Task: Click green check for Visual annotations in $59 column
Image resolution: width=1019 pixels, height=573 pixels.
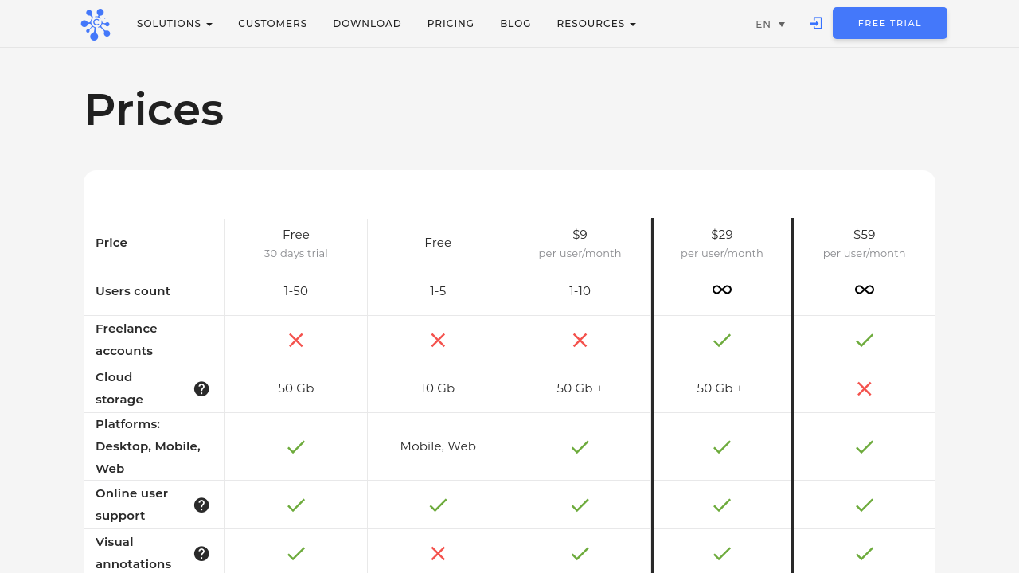Action: pos(865,553)
